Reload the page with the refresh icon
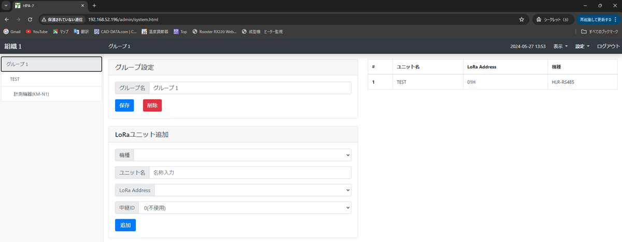This screenshot has width=622, height=242. coord(30,19)
